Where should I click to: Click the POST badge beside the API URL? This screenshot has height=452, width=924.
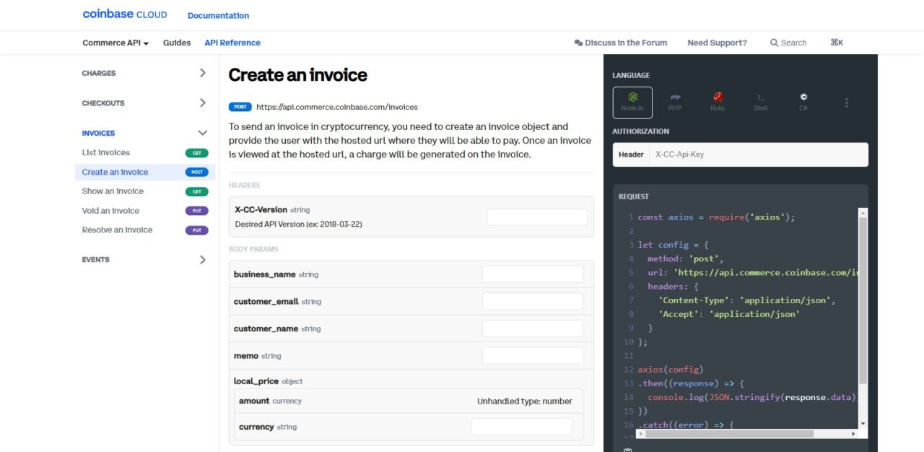tap(240, 107)
